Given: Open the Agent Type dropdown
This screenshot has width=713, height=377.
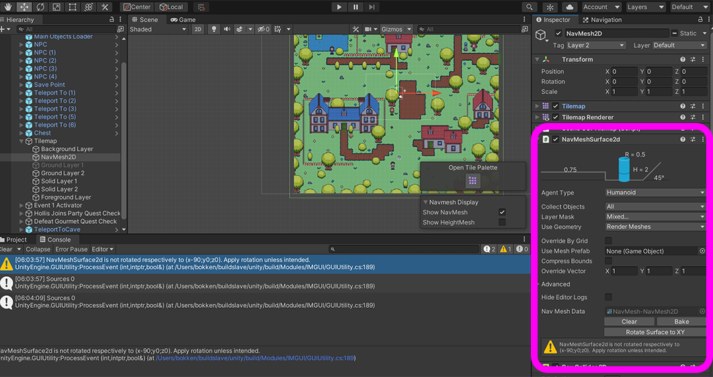Looking at the screenshot, I should pos(655,193).
